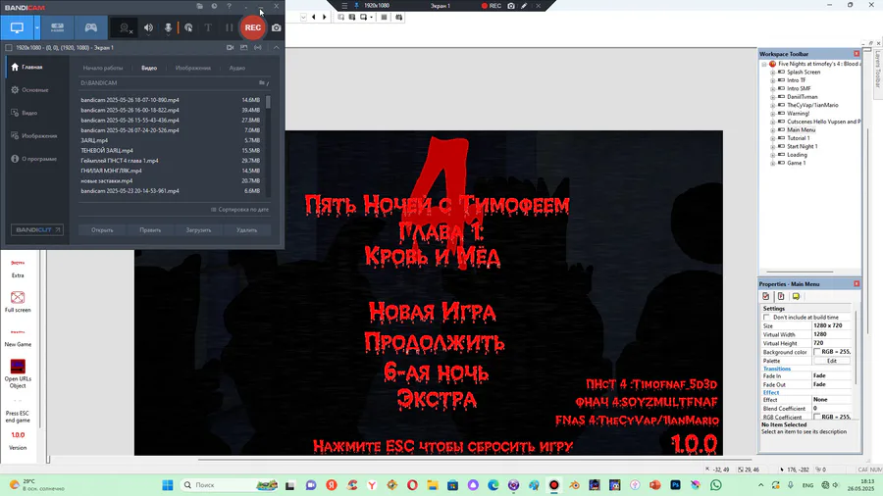883x496 pixels.
Task: Click Загрузить button
Action: tap(198, 230)
